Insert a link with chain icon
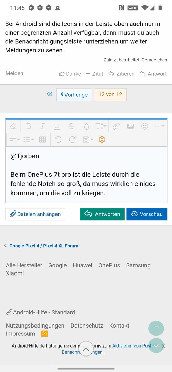Image resolution: width=172 pixels, height=372 pixels. pyautogui.click(x=116, y=126)
